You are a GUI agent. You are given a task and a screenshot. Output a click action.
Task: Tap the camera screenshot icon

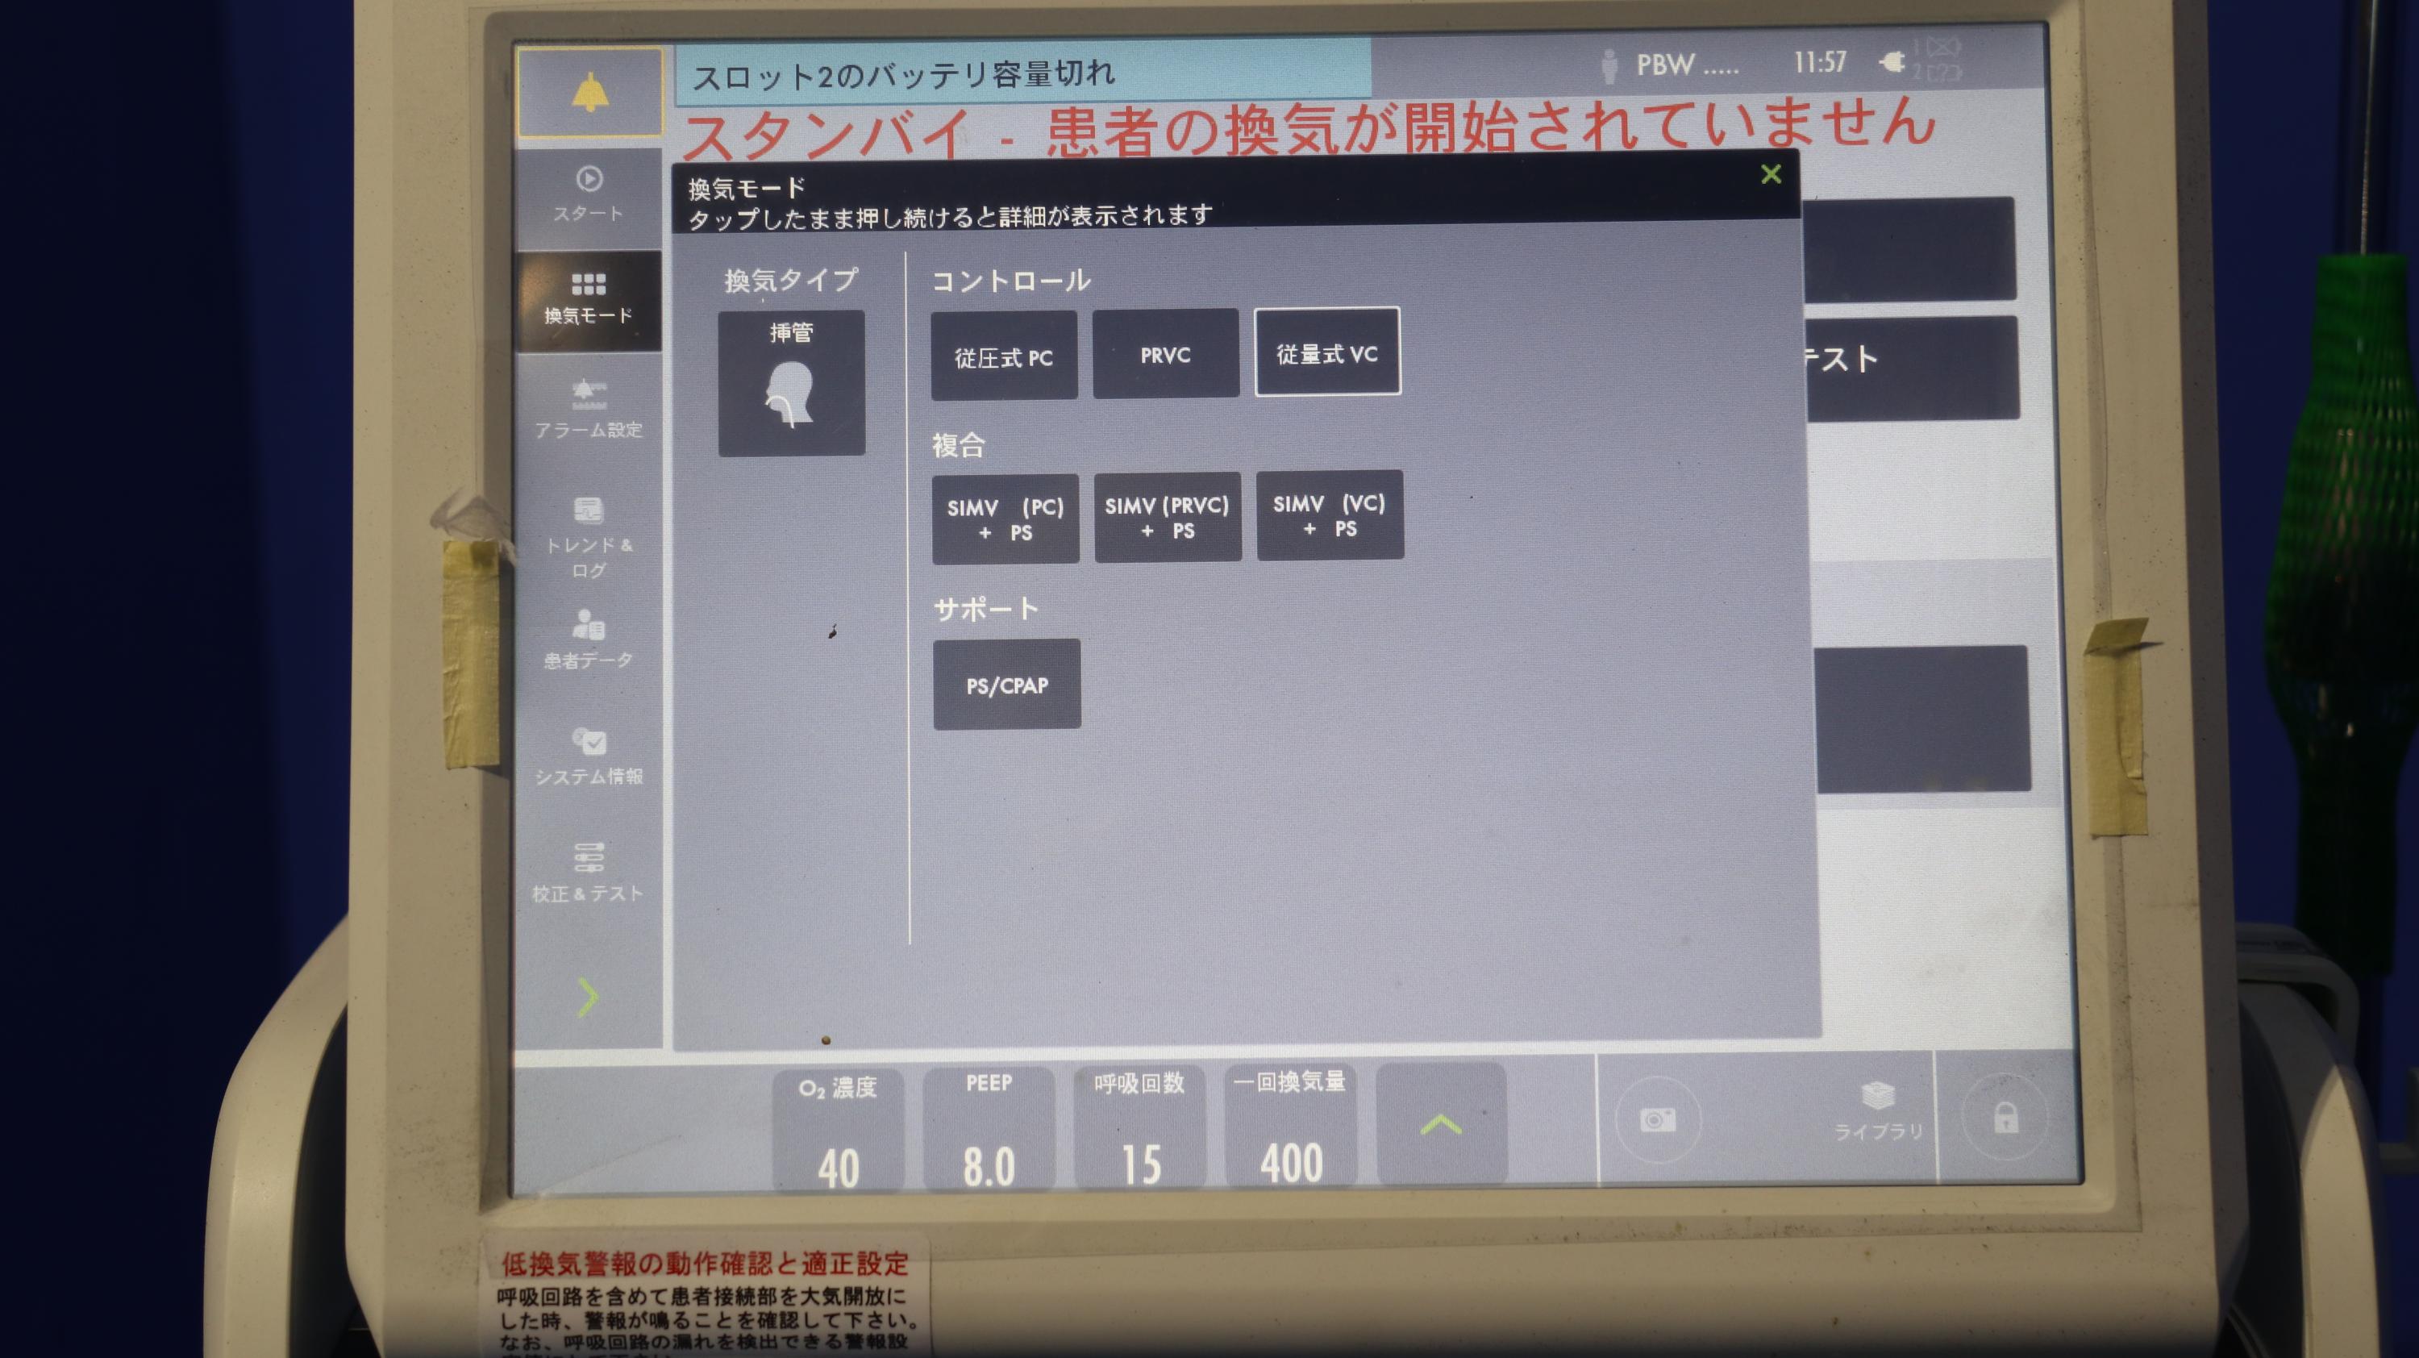(1658, 1119)
